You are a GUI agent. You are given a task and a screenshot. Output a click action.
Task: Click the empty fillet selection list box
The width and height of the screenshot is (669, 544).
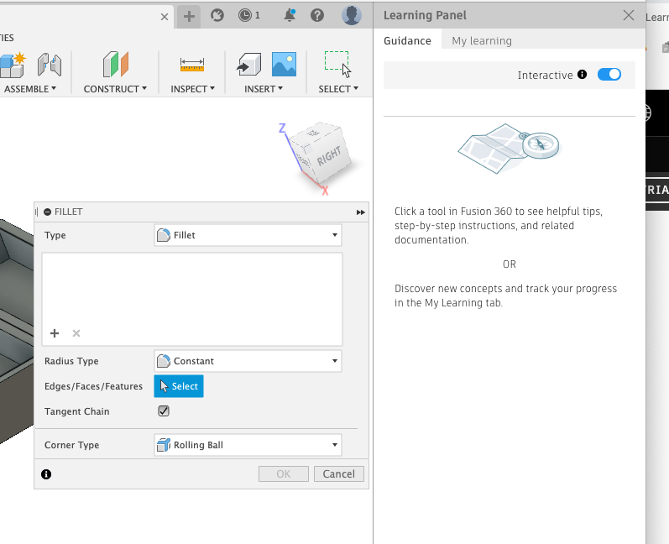192,299
